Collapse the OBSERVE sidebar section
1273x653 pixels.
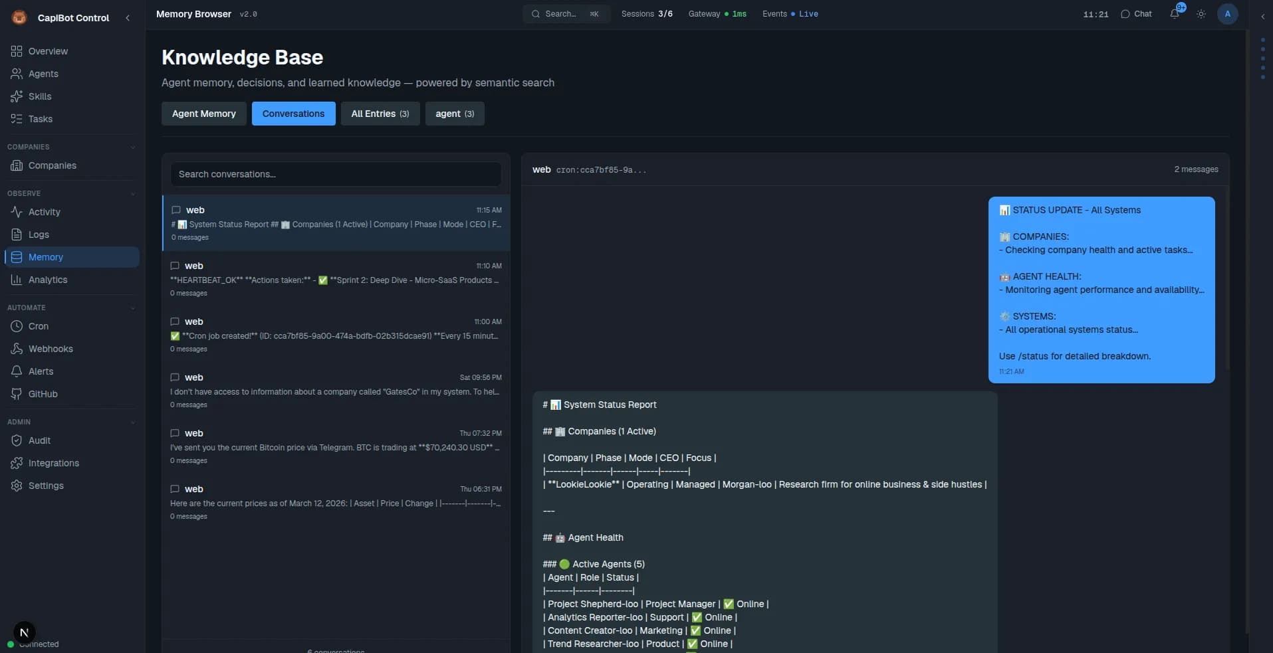click(133, 193)
